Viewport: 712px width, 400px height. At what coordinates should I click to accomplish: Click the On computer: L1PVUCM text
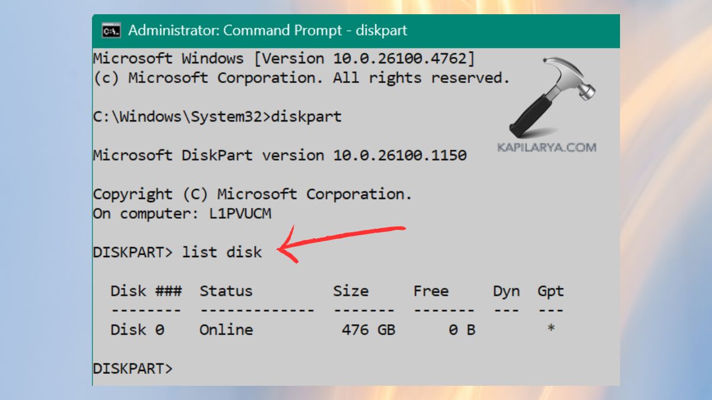(x=181, y=213)
